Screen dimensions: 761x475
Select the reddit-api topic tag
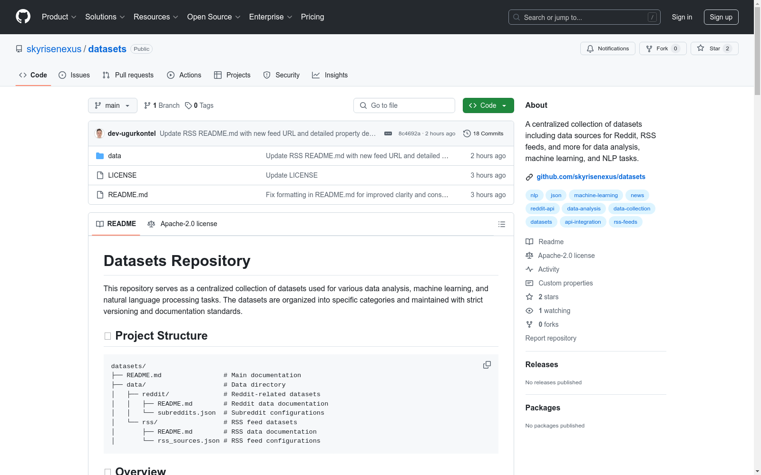[x=542, y=209]
